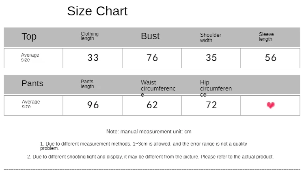Screen dimensions: 304x177
Task: Select the hip value 72
Action: (211, 105)
